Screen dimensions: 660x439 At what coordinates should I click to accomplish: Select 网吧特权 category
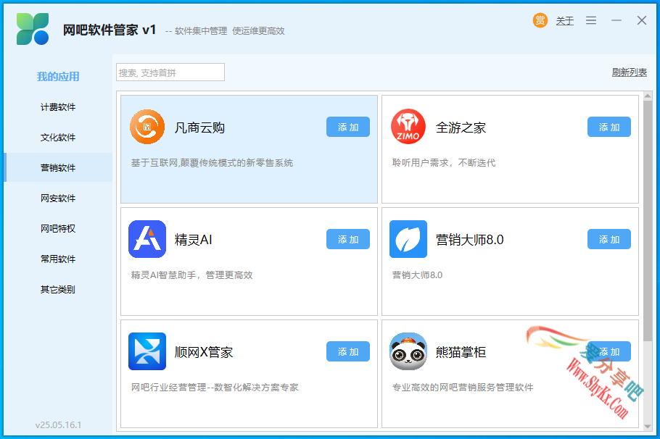pyautogui.click(x=58, y=228)
